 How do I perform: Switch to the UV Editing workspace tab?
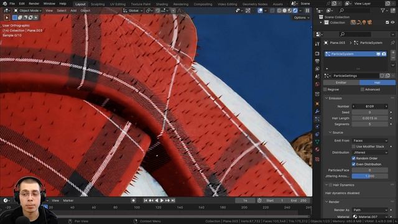(x=118, y=4)
